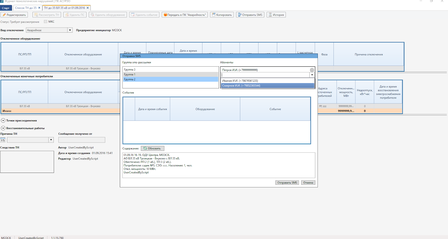Click Отправить SMS button in the dialog
The height and width of the screenshot is (239, 448).
pyautogui.click(x=287, y=183)
